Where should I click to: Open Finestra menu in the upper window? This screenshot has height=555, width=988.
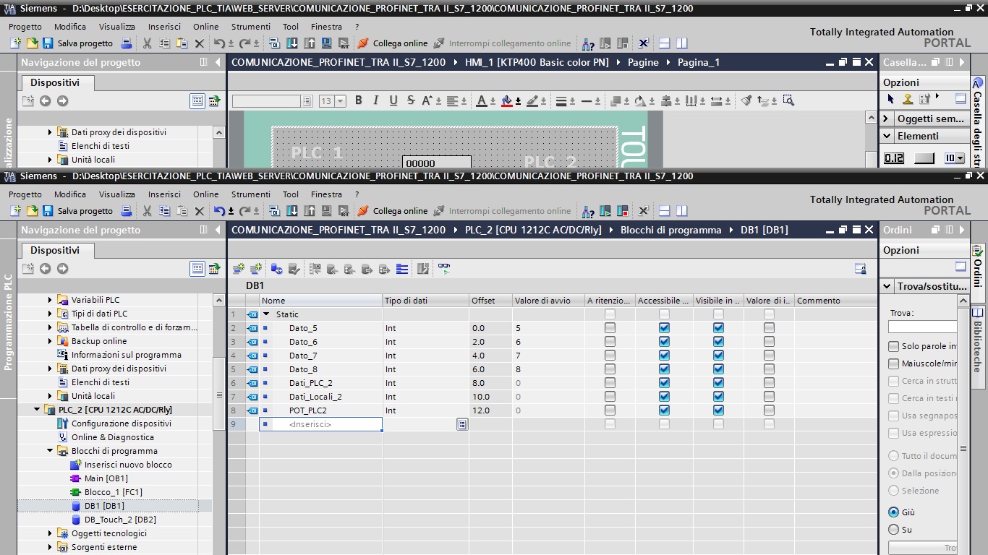click(326, 27)
